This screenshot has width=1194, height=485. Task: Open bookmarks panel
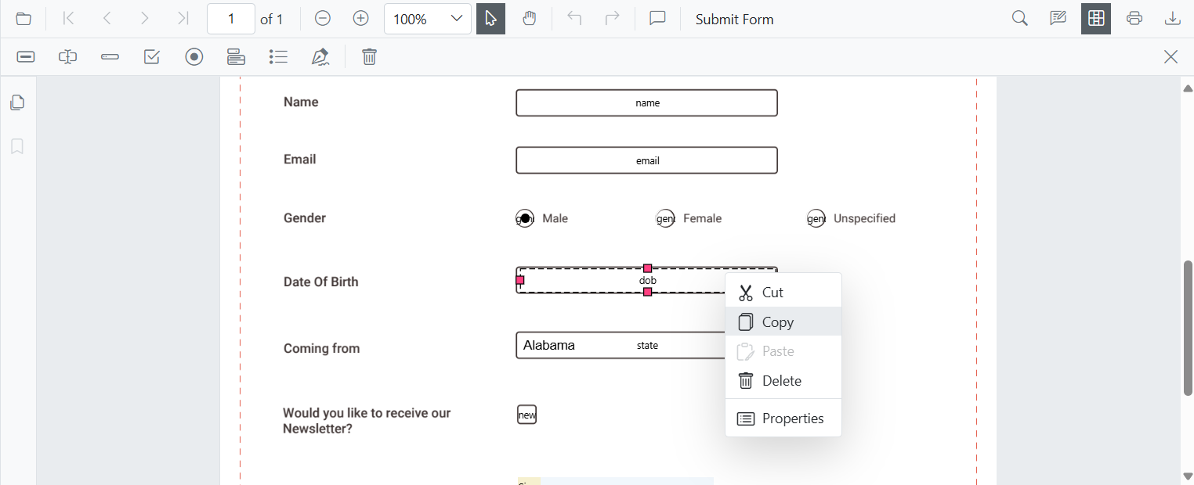point(17,146)
